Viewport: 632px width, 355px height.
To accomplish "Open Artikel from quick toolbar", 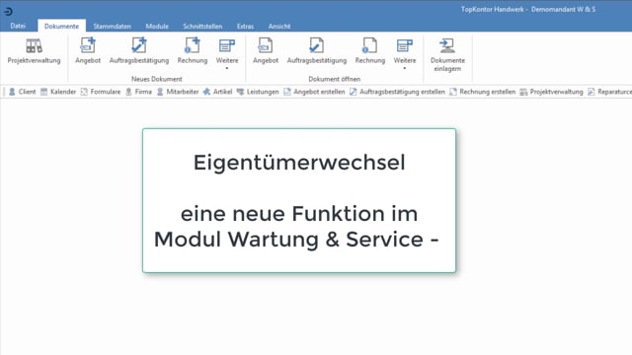I will 217,92.
